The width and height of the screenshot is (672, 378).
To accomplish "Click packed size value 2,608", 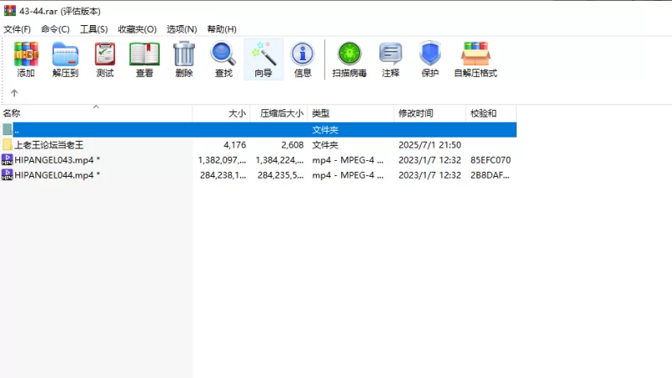I will (292, 145).
